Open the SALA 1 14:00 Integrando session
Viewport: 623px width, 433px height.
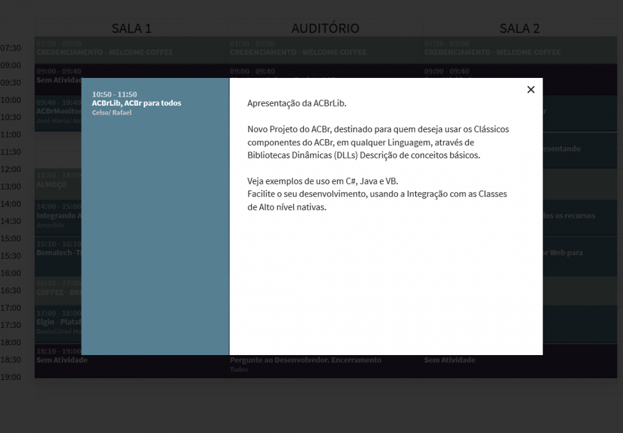58,218
